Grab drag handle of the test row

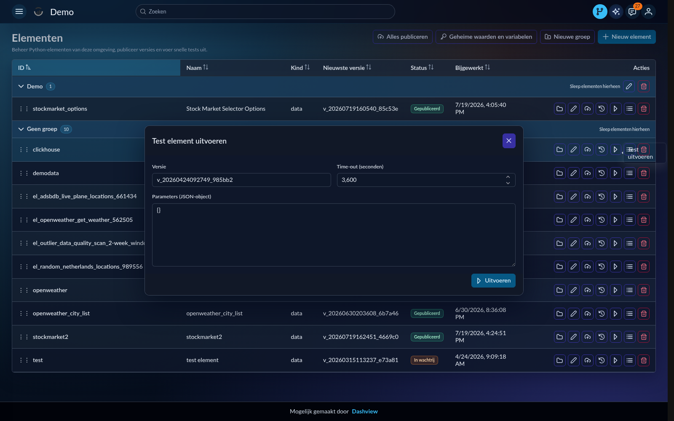(24, 360)
